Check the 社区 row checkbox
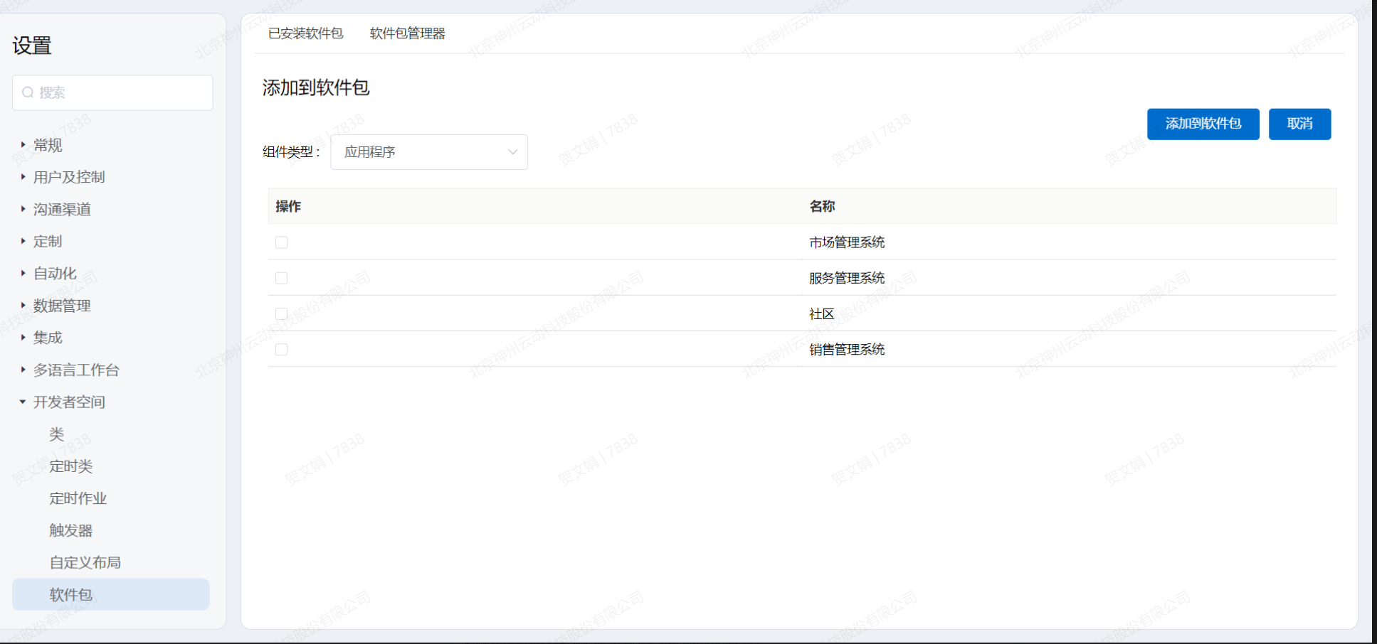 point(282,313)
